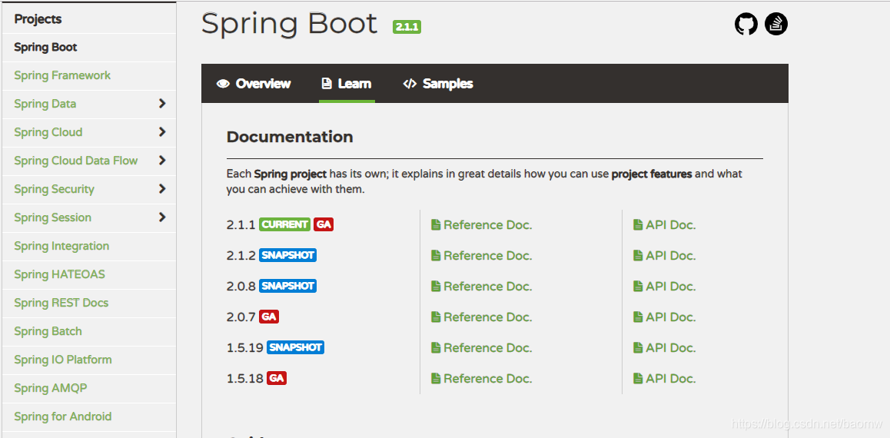Screen dimensions: 890x438
Task: Select Spring Boot in the sidebar
Action: coord(45,47)
